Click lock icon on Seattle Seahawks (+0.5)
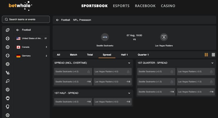The width and height of the screenshot is (218, 118). click(x=172, y=72)
